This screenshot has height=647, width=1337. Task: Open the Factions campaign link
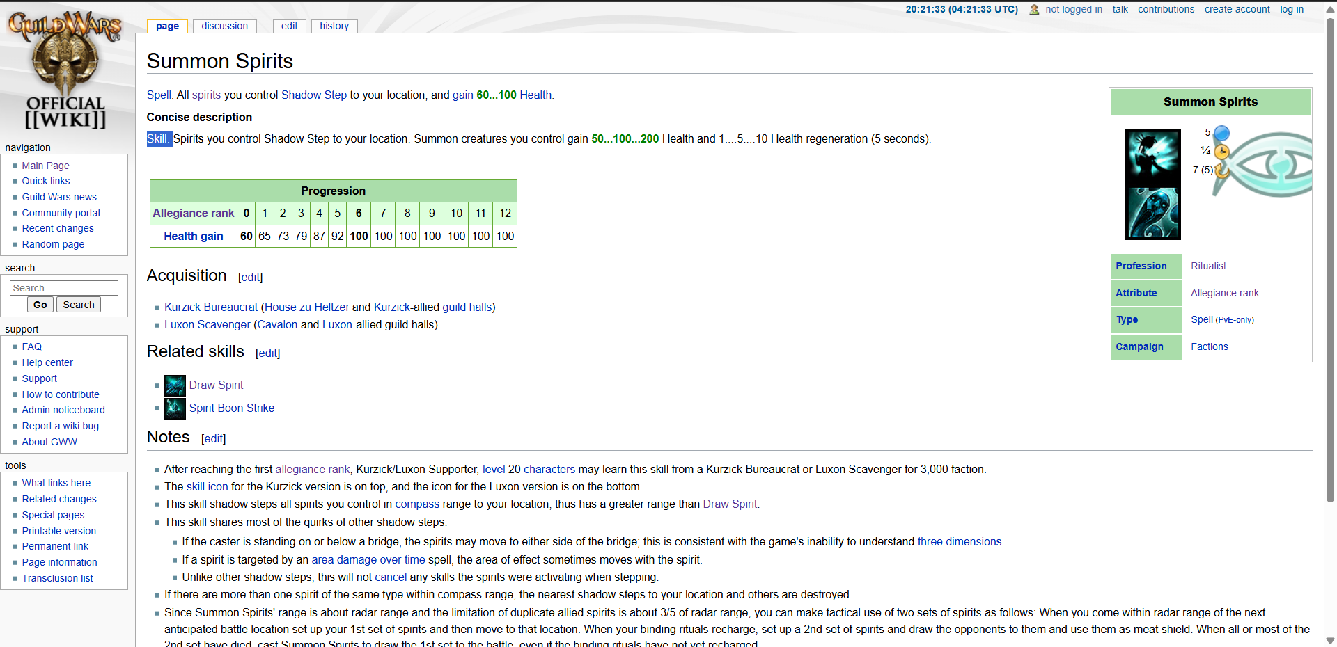[1210, 346]
